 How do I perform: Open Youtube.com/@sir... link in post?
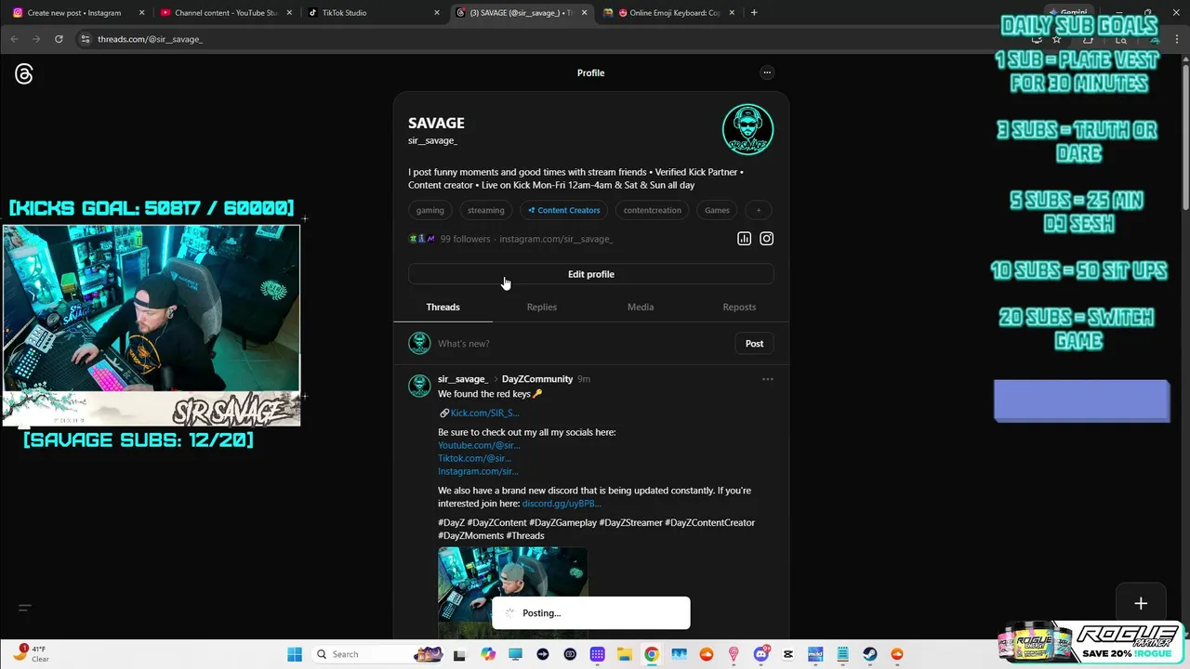[x=479, y=446]
